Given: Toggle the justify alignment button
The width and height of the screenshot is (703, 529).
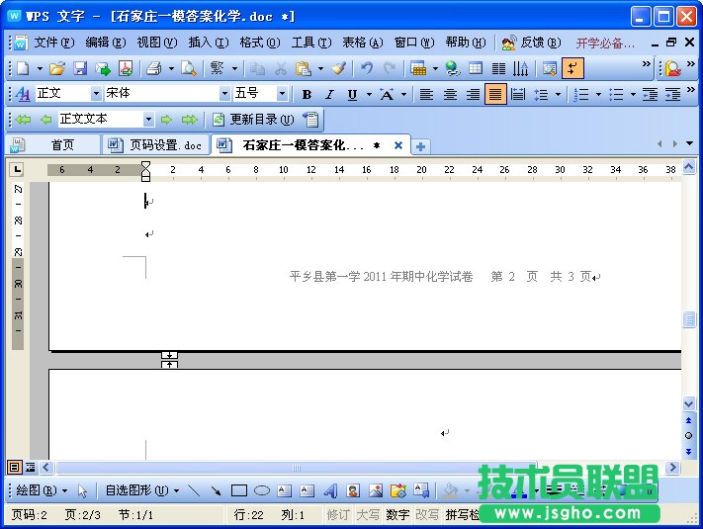Looking at the screenshot, I should (495, 94).
